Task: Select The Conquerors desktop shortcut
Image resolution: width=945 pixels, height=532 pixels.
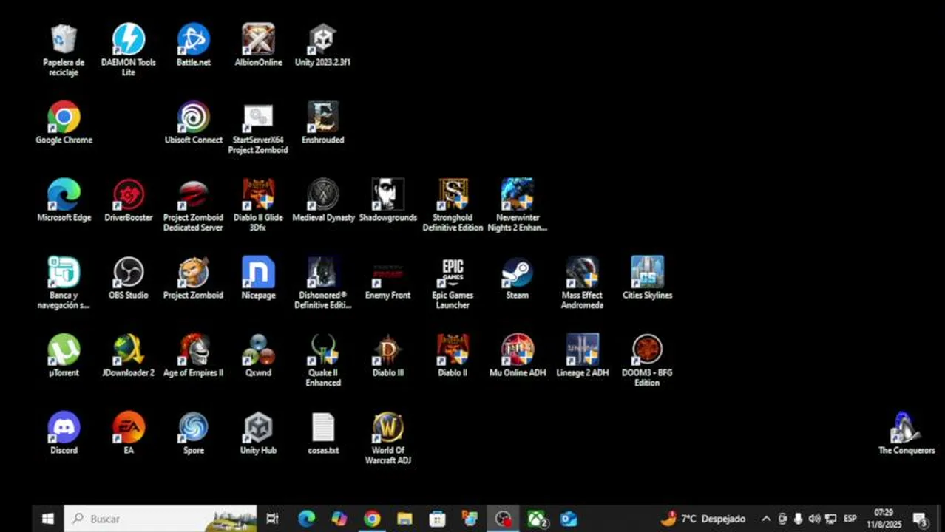Action: point(906,433)
